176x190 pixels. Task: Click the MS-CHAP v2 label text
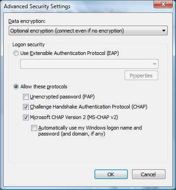[74, 117]
